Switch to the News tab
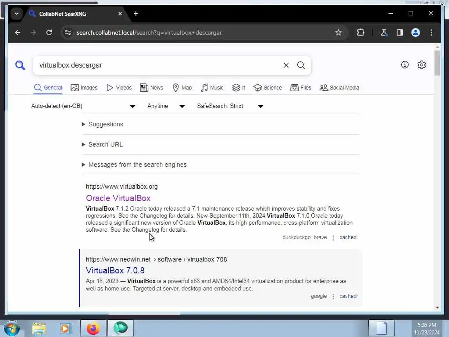 151,88
